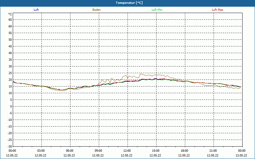255x159 pixels.
Task: Click the -5 value on temperature axis
Action: [x=11, y=113]
